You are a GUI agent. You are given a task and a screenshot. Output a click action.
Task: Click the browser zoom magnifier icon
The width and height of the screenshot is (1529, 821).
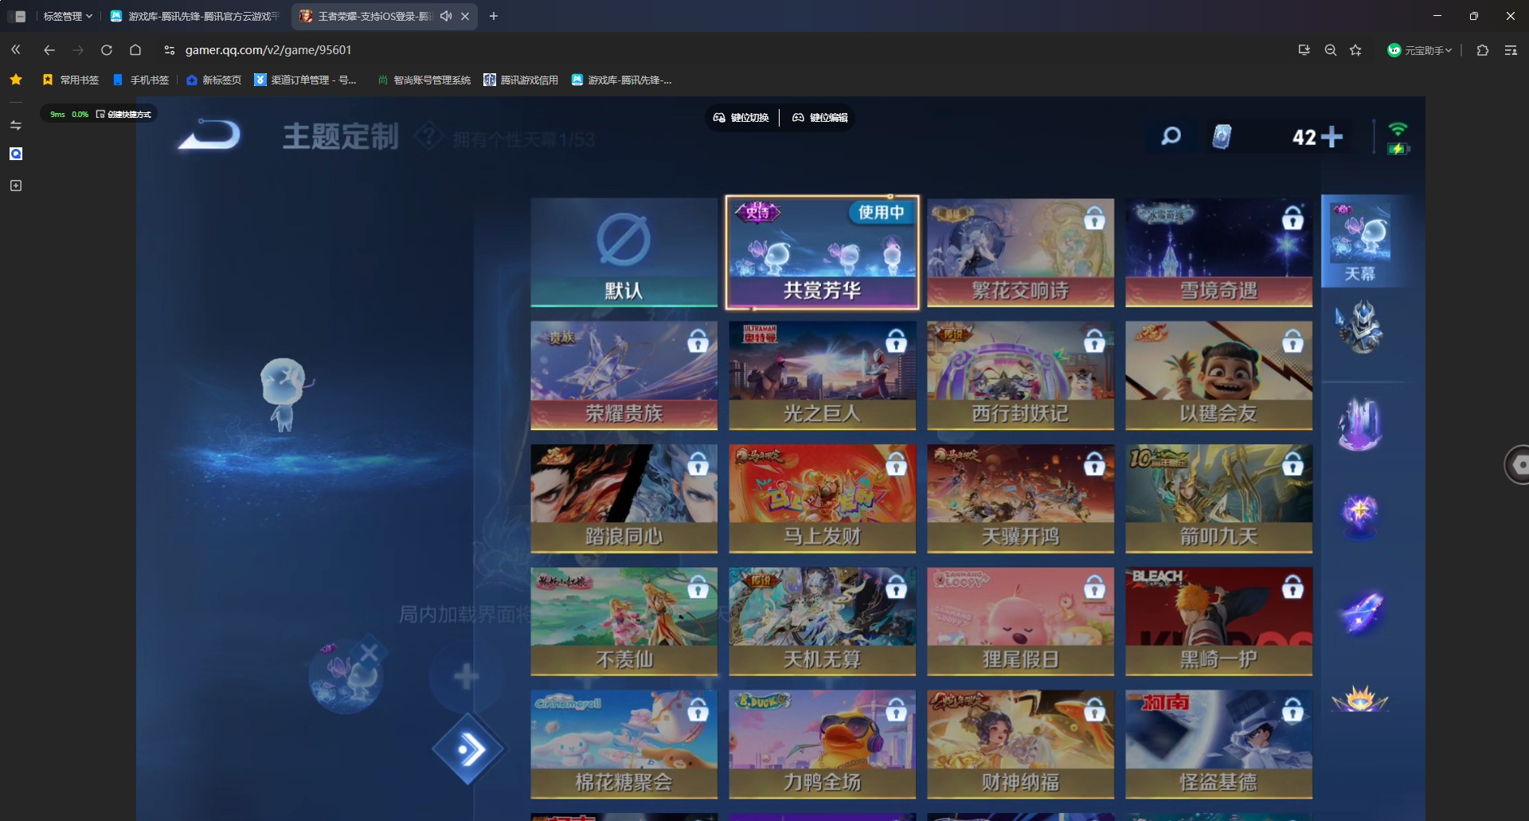tap(1330, 50)
